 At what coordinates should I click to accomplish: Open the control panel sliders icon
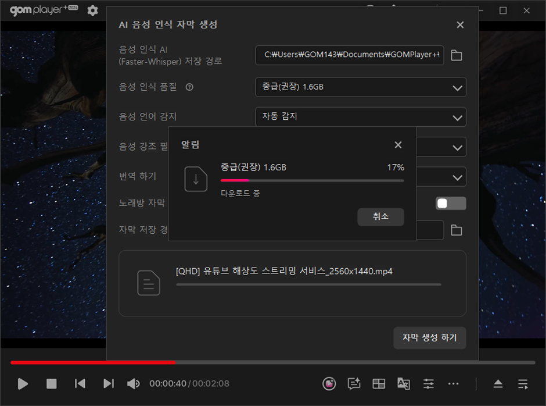[429, 383]
